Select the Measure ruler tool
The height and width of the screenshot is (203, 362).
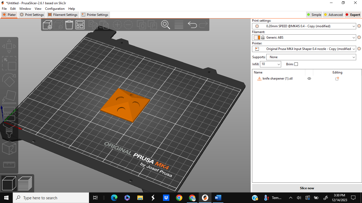pos(9,164)
